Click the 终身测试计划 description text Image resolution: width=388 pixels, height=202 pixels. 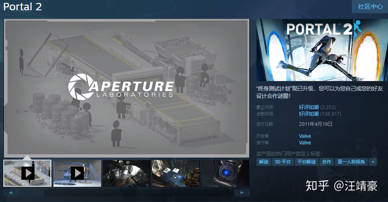click(x=319, y=92)
